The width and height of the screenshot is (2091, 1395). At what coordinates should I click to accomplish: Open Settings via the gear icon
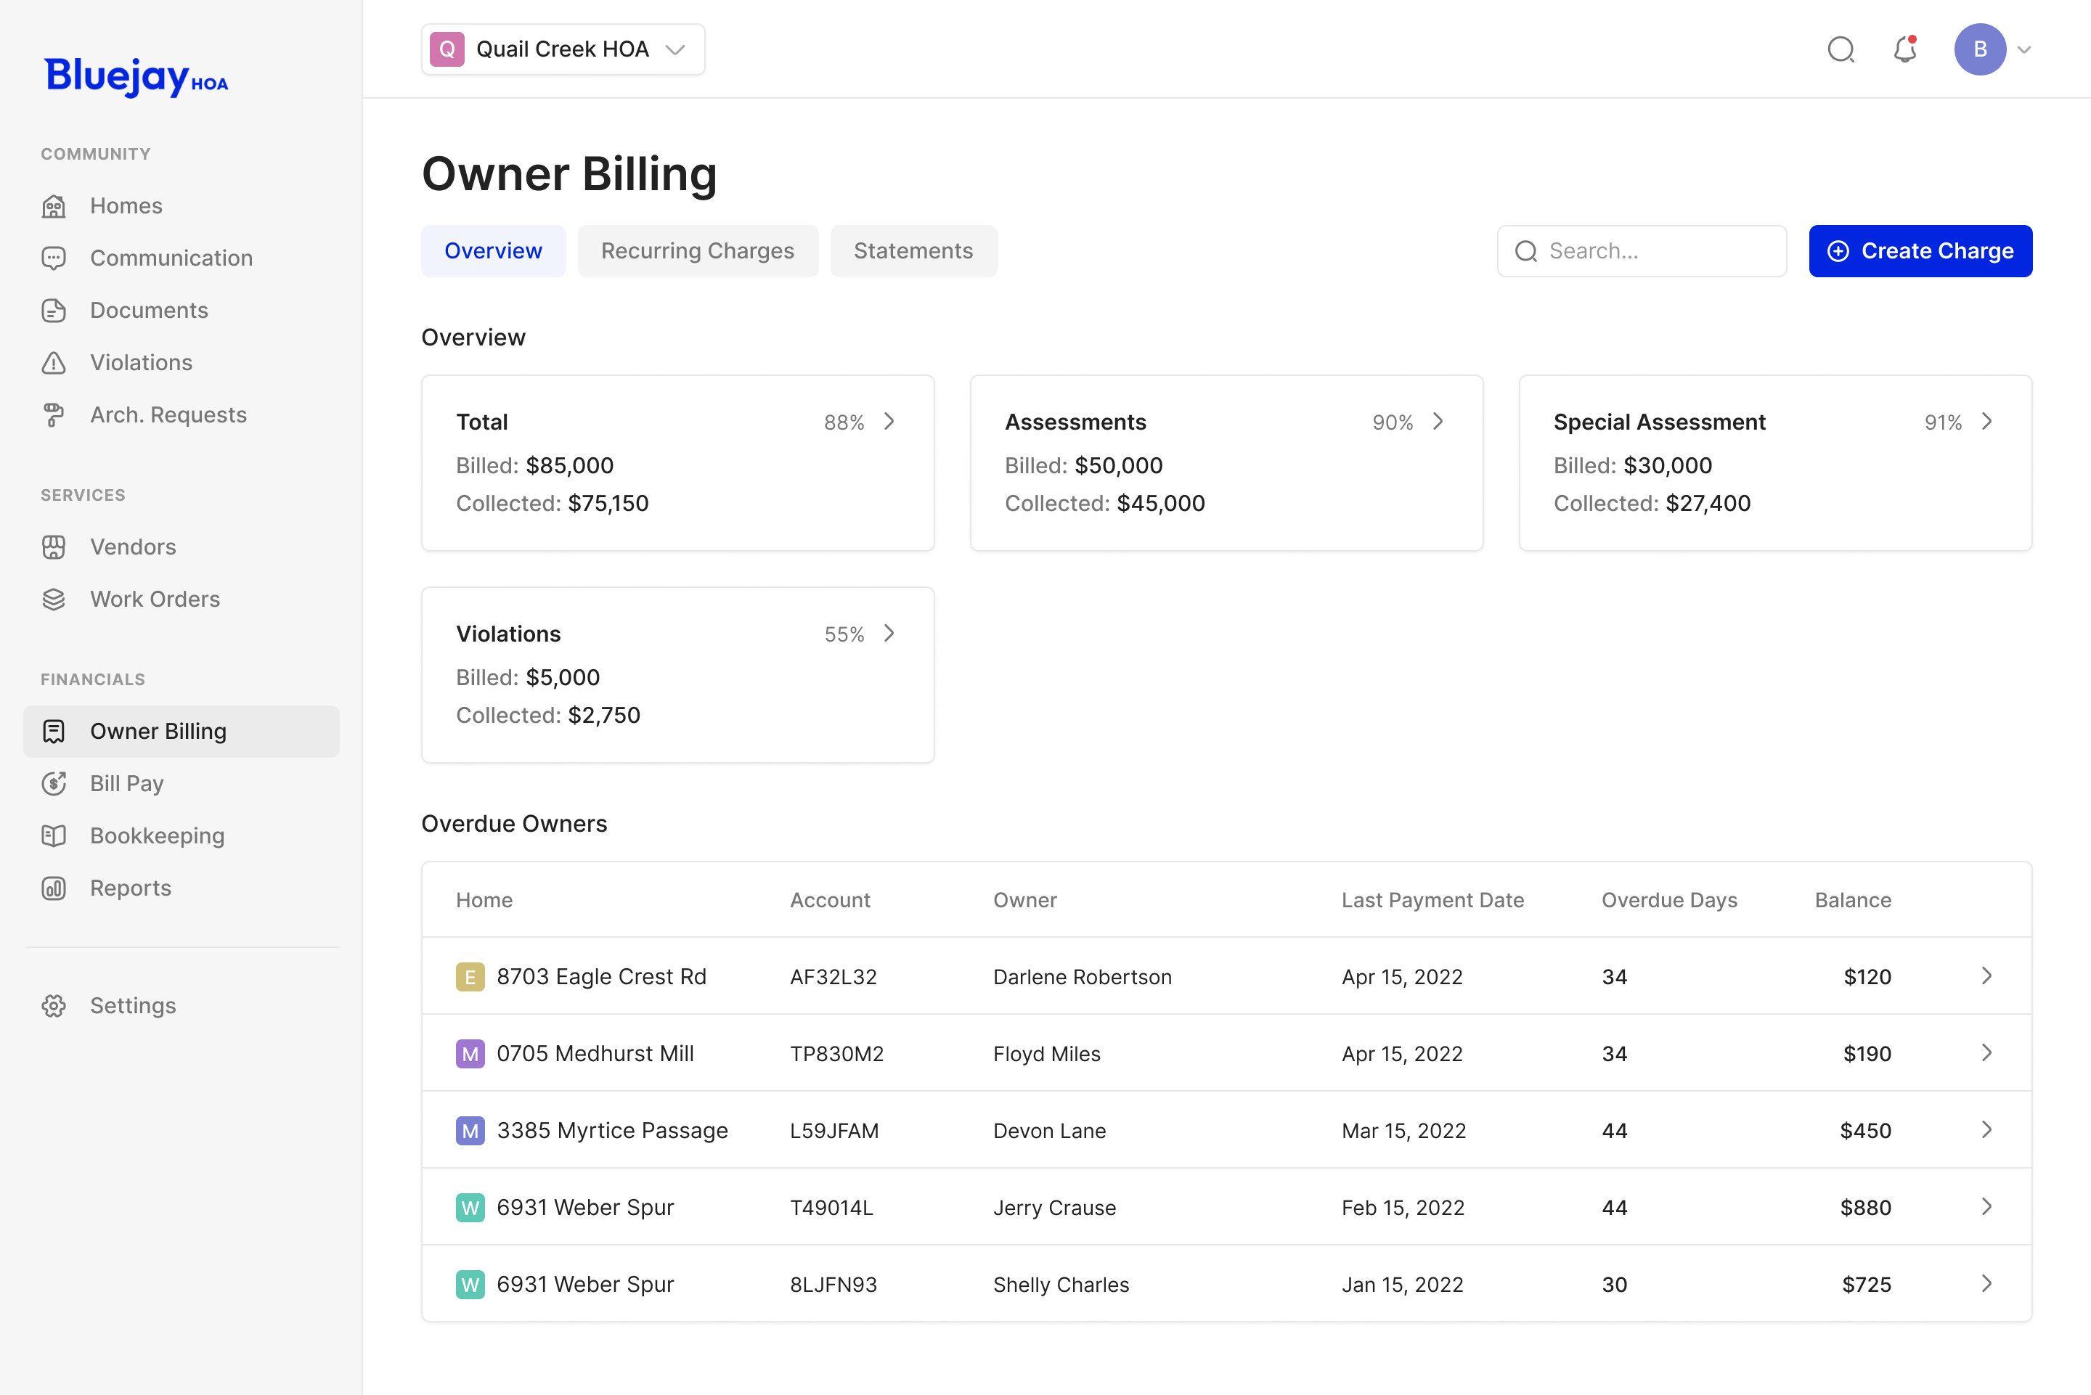[x=54, y=1005]
